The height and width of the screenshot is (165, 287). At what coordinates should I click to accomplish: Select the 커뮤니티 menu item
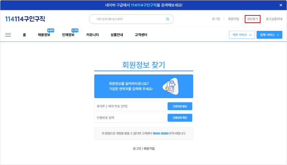coord(92,35)
